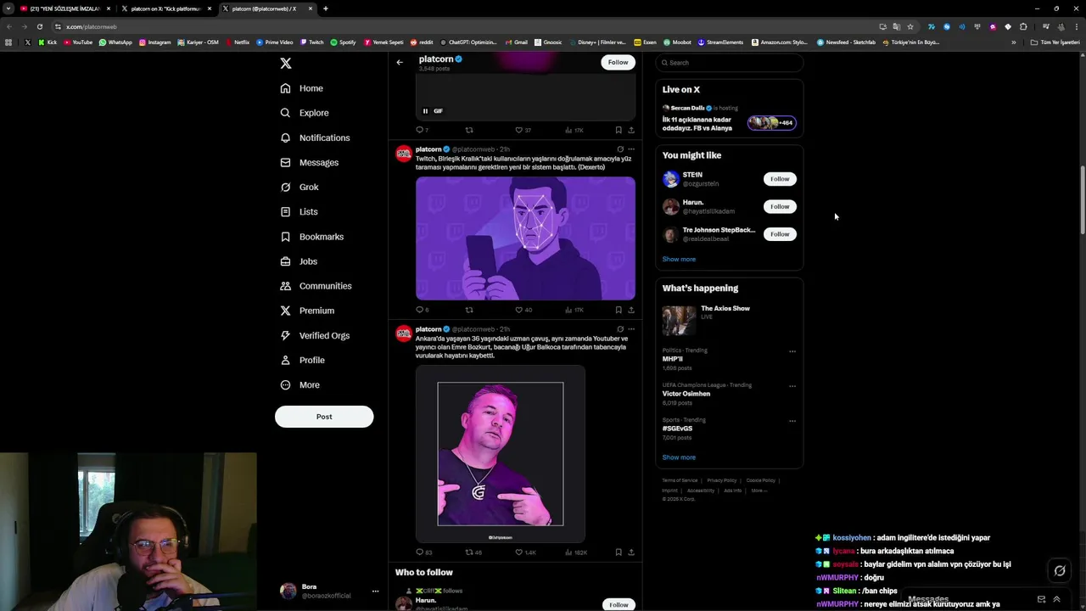This screenshot has height=611, width=1086.
Task: Open Explore in the sidebar
Action: click(x=304, y=113)
